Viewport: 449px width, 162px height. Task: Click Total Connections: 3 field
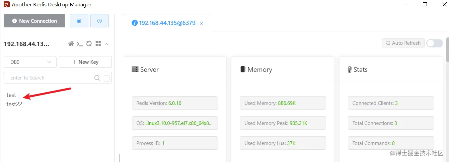tap(391, 123)
